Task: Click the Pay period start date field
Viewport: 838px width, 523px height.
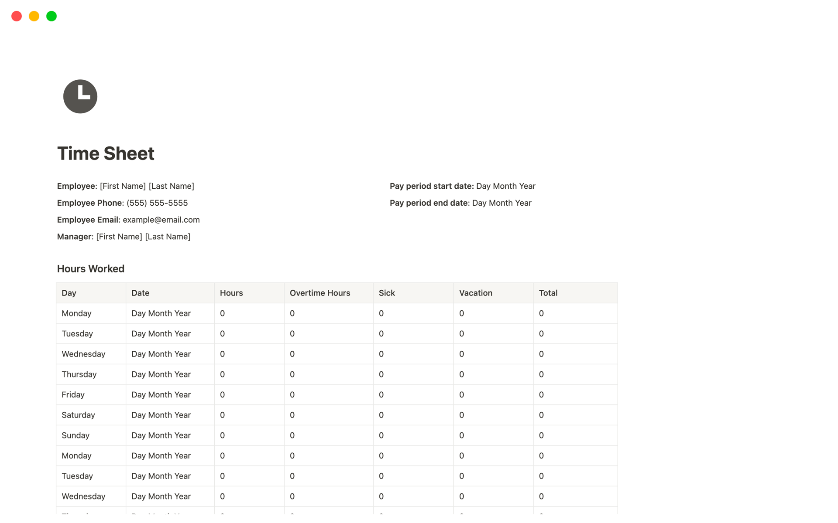Action: 505,186
